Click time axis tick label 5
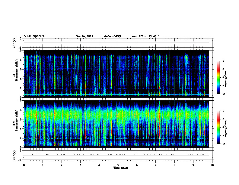The height and width of the screenshot is (185, 239). pos(118,165)
